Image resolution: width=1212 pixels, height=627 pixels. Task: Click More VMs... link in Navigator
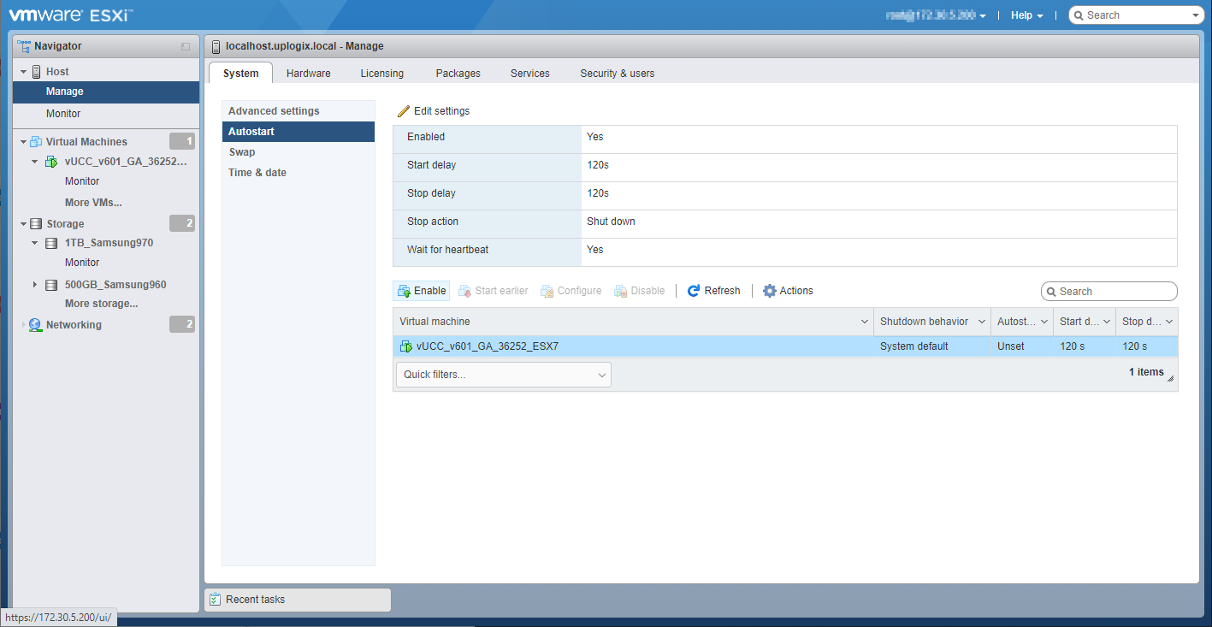click(x=93, y=203)
